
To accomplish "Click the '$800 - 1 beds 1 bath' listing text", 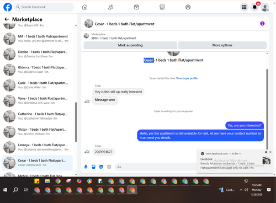I will tap(114, 38).
